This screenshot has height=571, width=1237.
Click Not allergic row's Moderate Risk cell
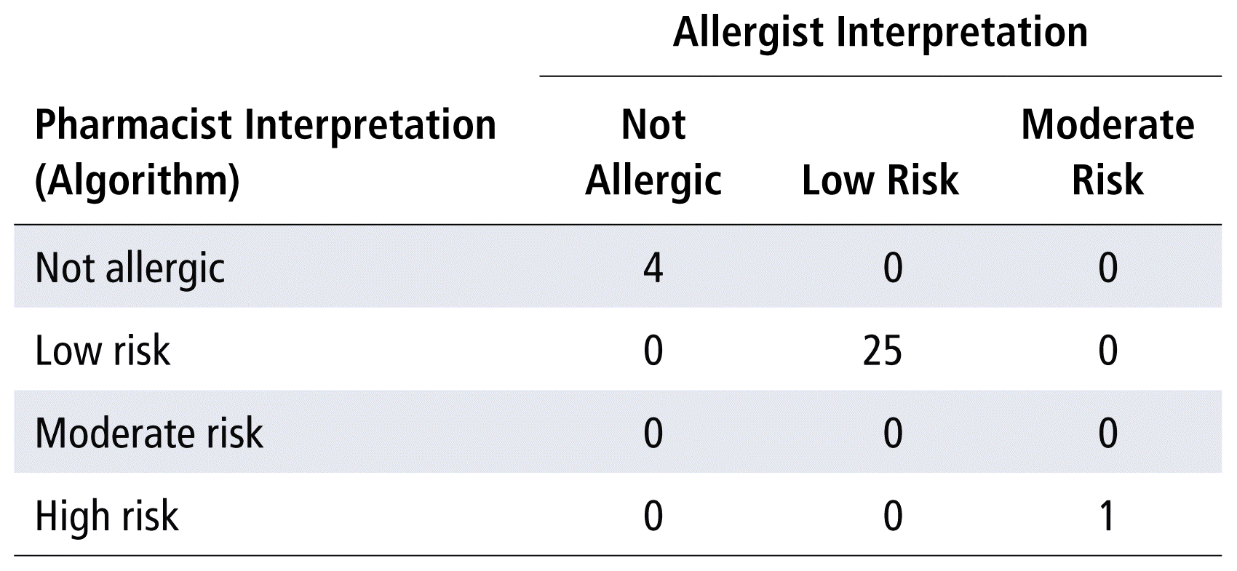[x=1107, y=268]
